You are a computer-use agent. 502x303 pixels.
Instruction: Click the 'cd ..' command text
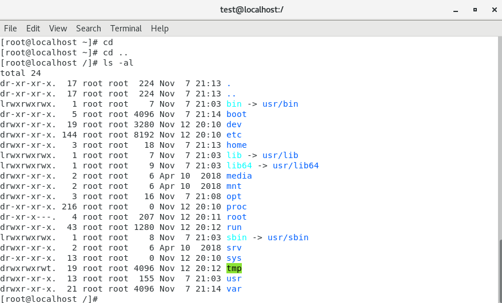pyautogui.click(x=115, y=52)
